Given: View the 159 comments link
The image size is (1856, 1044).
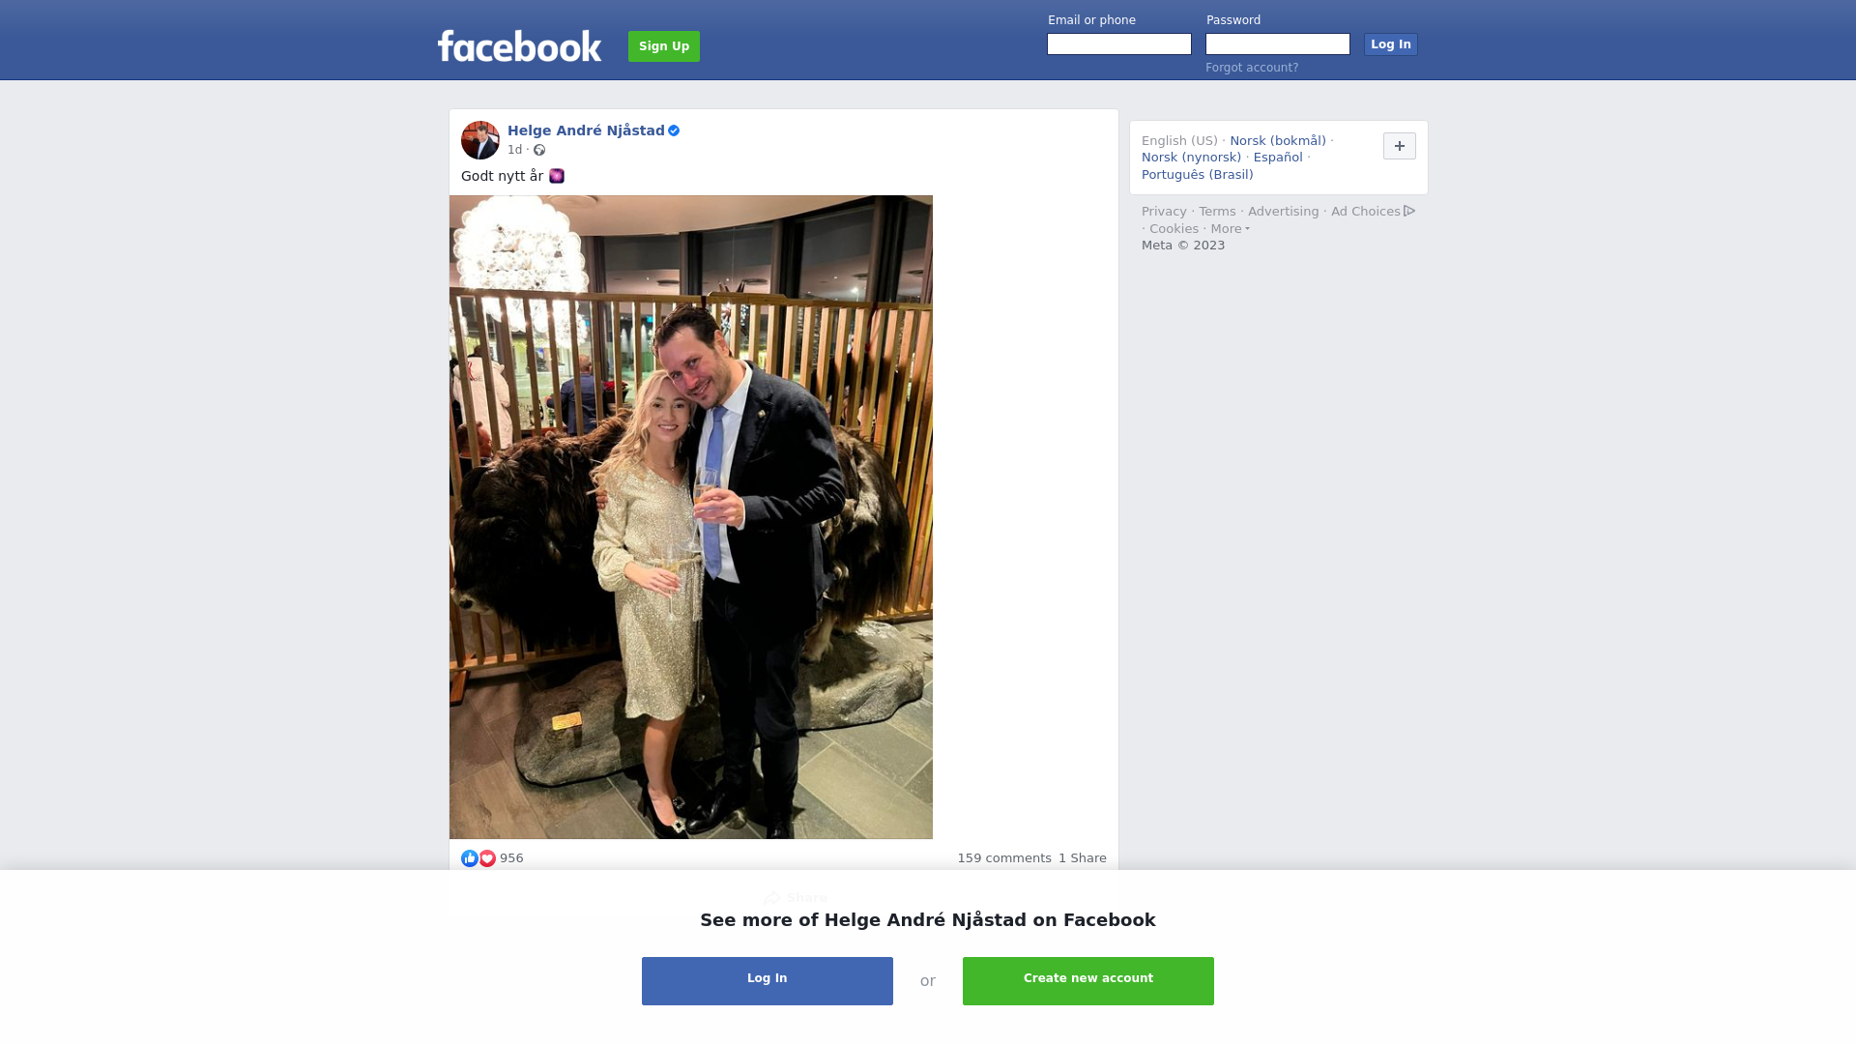Looking at the screenshot, I should click(1004, 858).
